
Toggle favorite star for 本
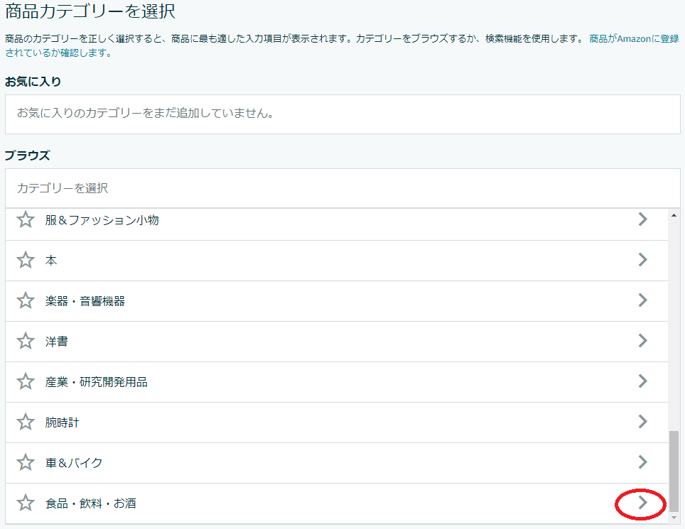pos(26,260)
